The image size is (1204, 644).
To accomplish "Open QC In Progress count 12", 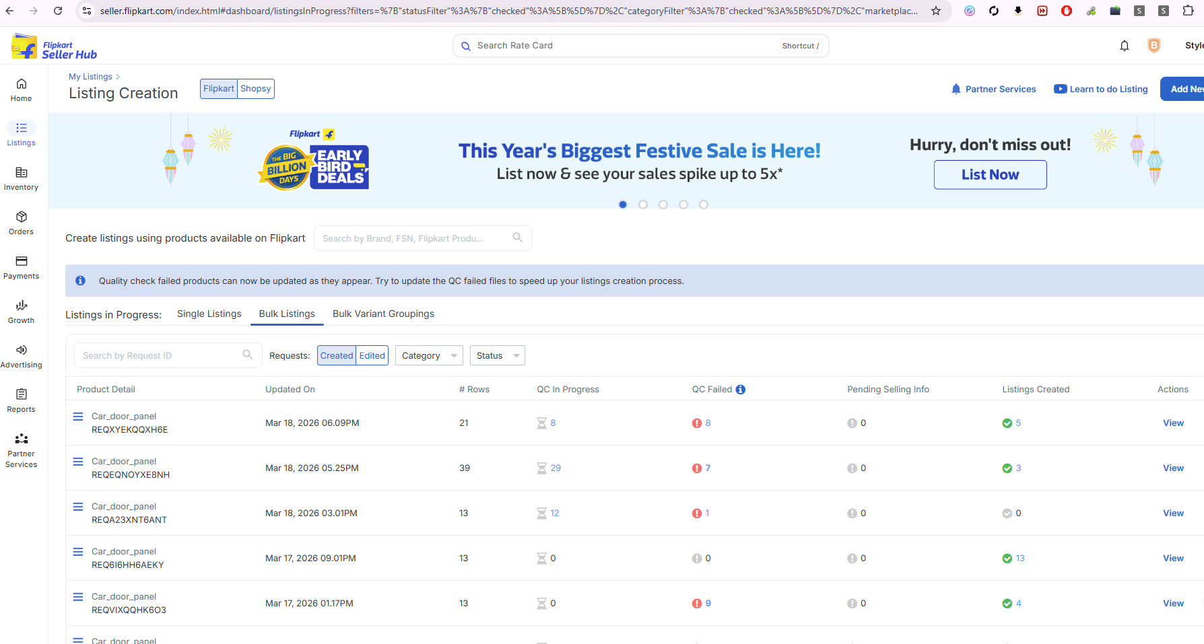I will pyautogui.click(x=555, y=513).
